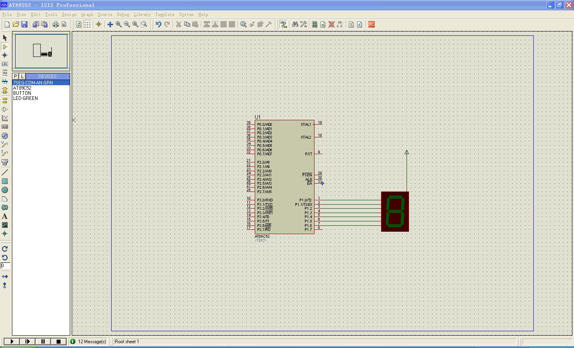Save the current design
The width and height of the screenshot is (574, 348).
tap(24, 24)
